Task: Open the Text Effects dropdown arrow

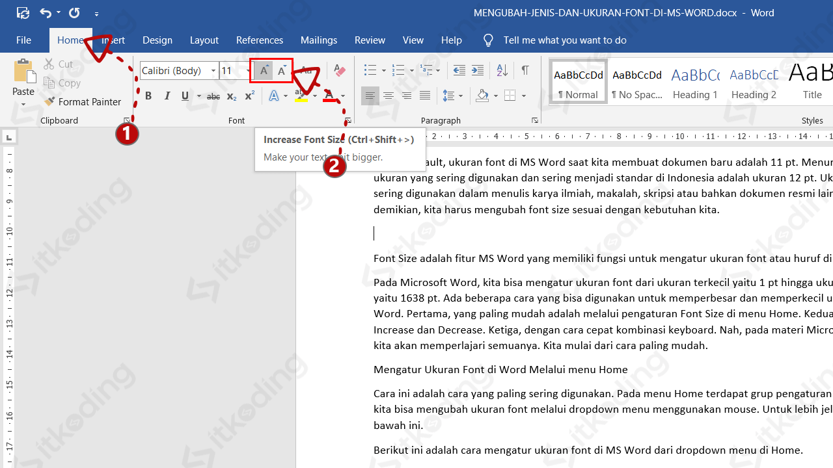Action: pos(286,96)
